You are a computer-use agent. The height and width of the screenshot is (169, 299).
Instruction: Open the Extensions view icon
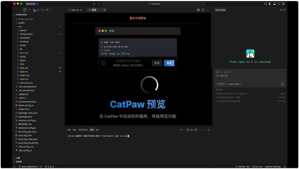47,10
